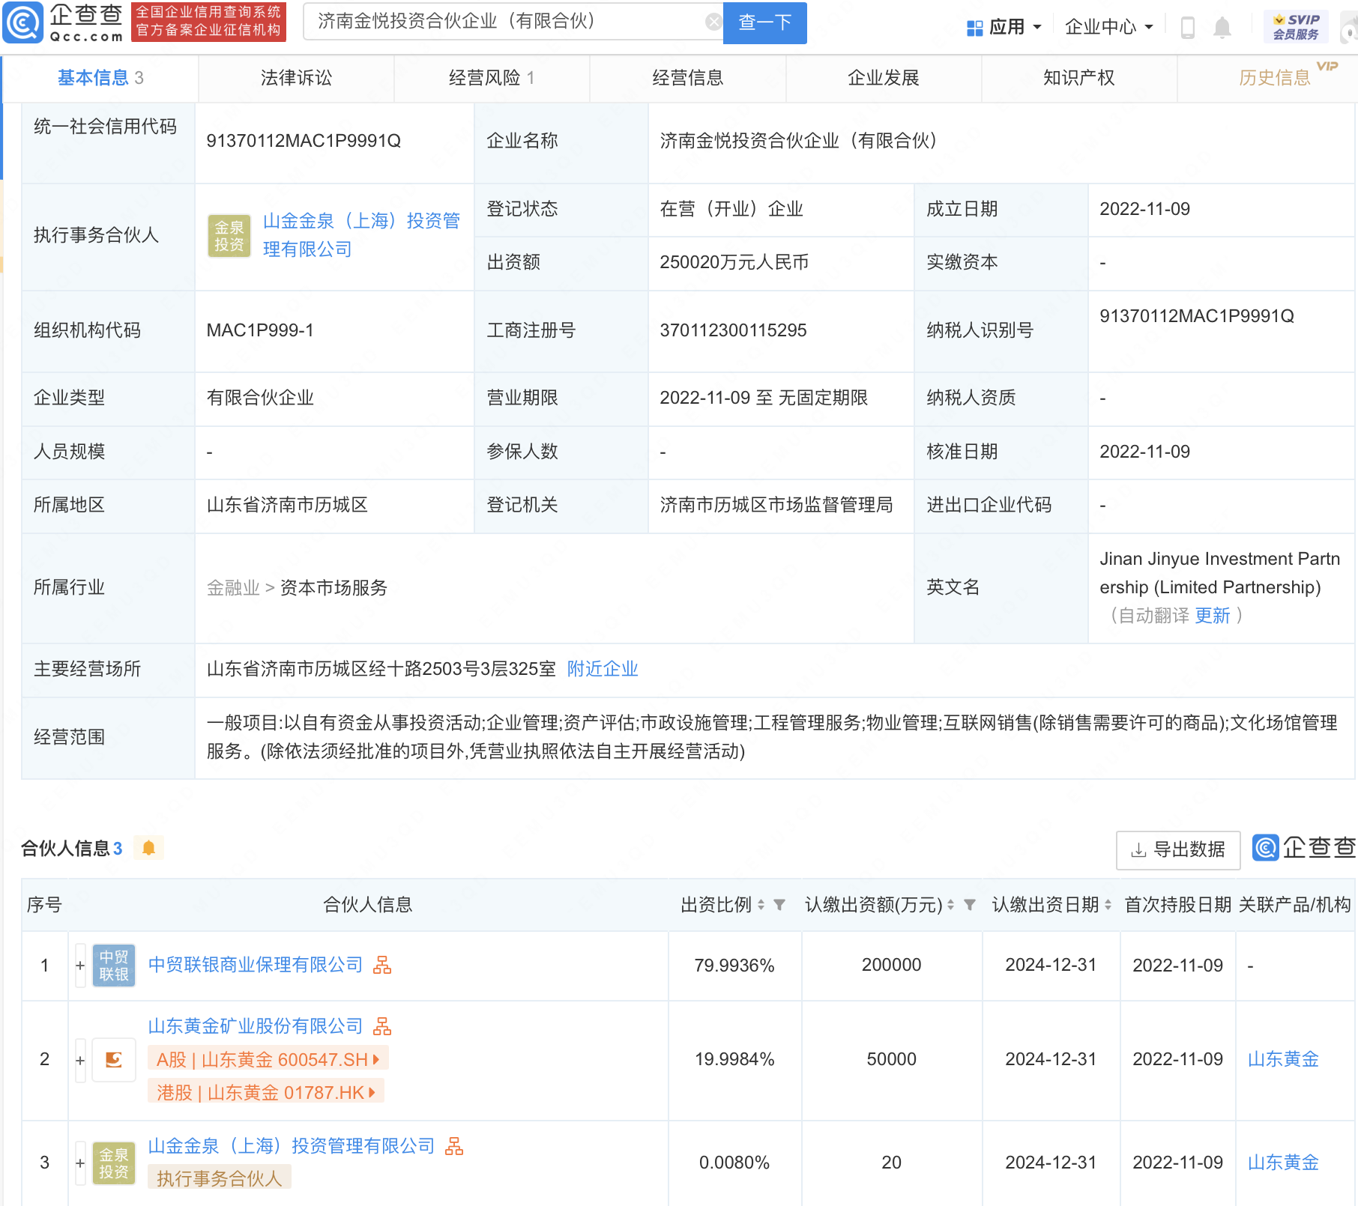Click 导出数据 export button
Image resolution: width=1358 pixels, height=1206 pixels.
click(x=1178, y=849)
